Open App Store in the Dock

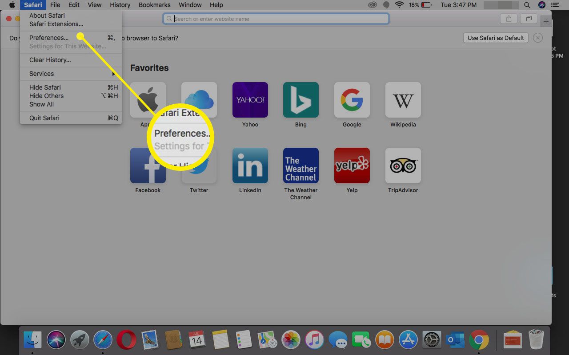click(x=408, y=340)
